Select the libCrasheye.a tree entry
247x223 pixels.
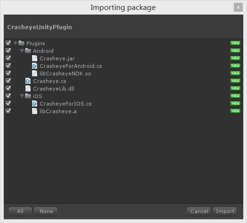(58, 111)
